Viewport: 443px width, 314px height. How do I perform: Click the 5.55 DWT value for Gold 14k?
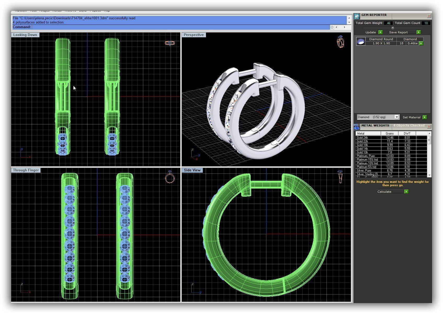pyautogui.click(x=407, y=149)
